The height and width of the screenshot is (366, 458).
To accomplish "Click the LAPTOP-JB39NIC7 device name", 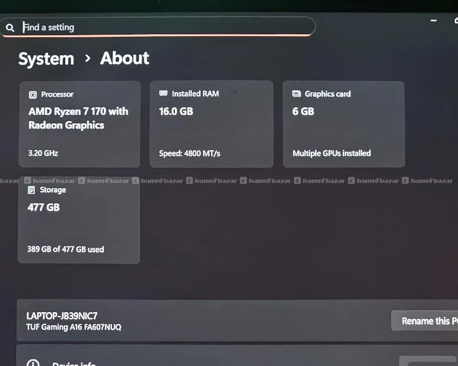I will pos(62,316).
